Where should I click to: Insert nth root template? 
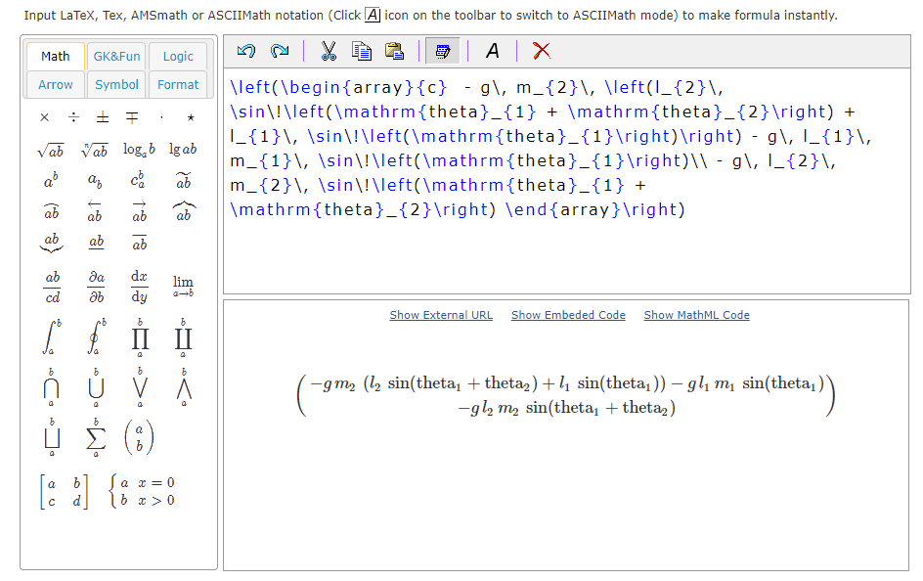[x=94, y=151]
